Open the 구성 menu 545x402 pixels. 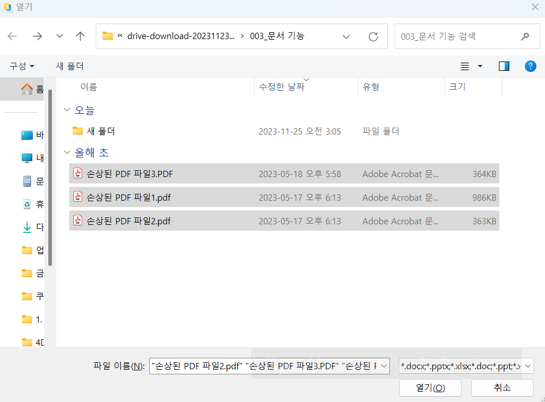point(22,66)
